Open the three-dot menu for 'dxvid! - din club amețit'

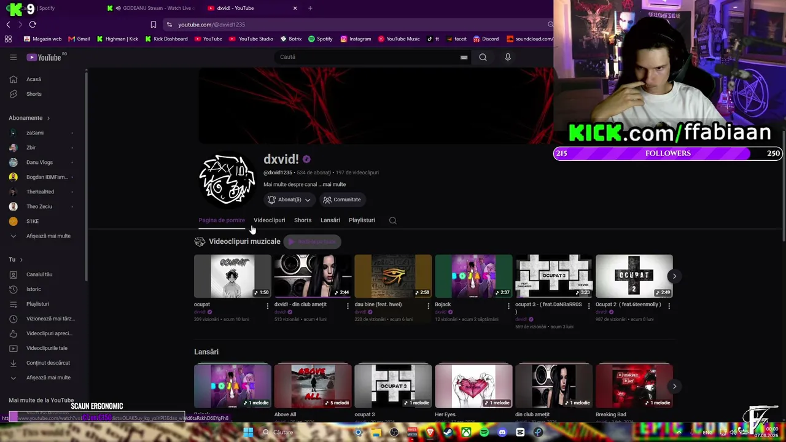tap(348, 306)
